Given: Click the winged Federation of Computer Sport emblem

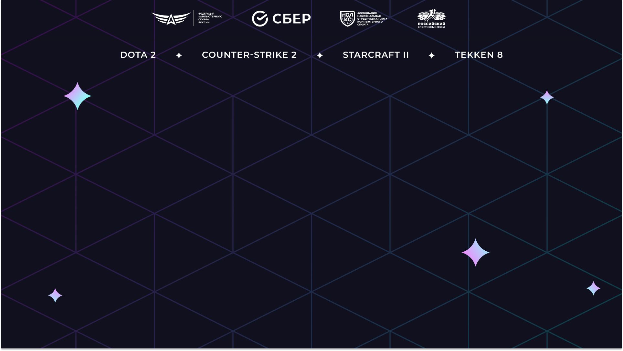Looking at the screenshot, I should click(171, 18).
